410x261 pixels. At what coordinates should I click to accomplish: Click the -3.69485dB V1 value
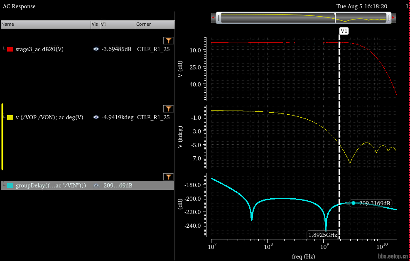[x=116, y=49]
